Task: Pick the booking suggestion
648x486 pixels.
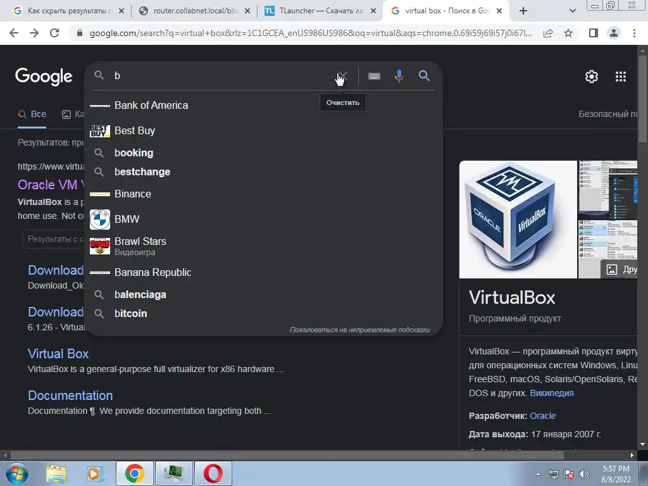Action: [263, 153]
